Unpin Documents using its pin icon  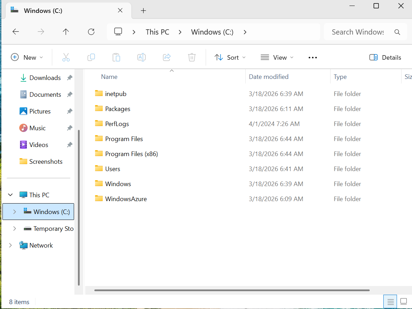pyautogui.click(x=70, y=95)
